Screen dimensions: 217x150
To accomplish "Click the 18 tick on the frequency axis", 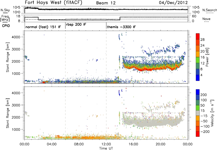I will pyautogui.click(x=18, y=16).
